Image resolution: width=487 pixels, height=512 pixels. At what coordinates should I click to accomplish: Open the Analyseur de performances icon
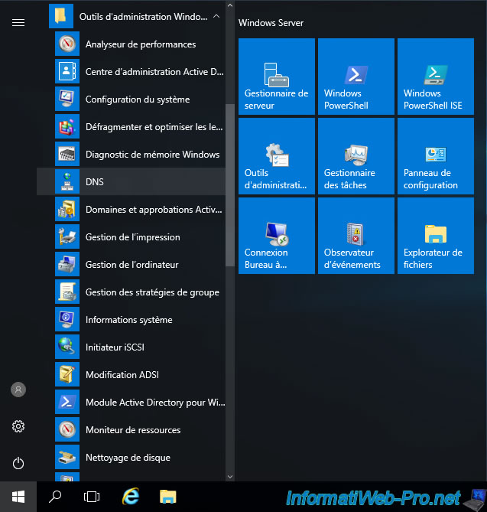[x=67, y=44]
